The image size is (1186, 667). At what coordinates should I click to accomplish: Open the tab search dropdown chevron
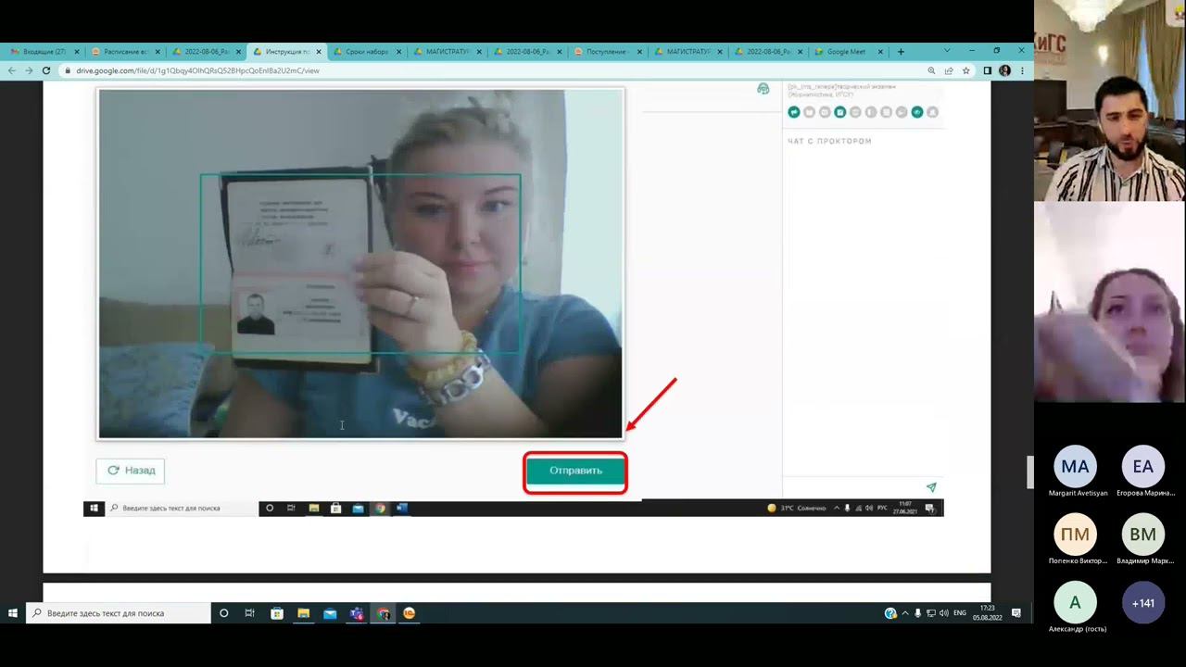pyautogui.click(x=946, y=51)
